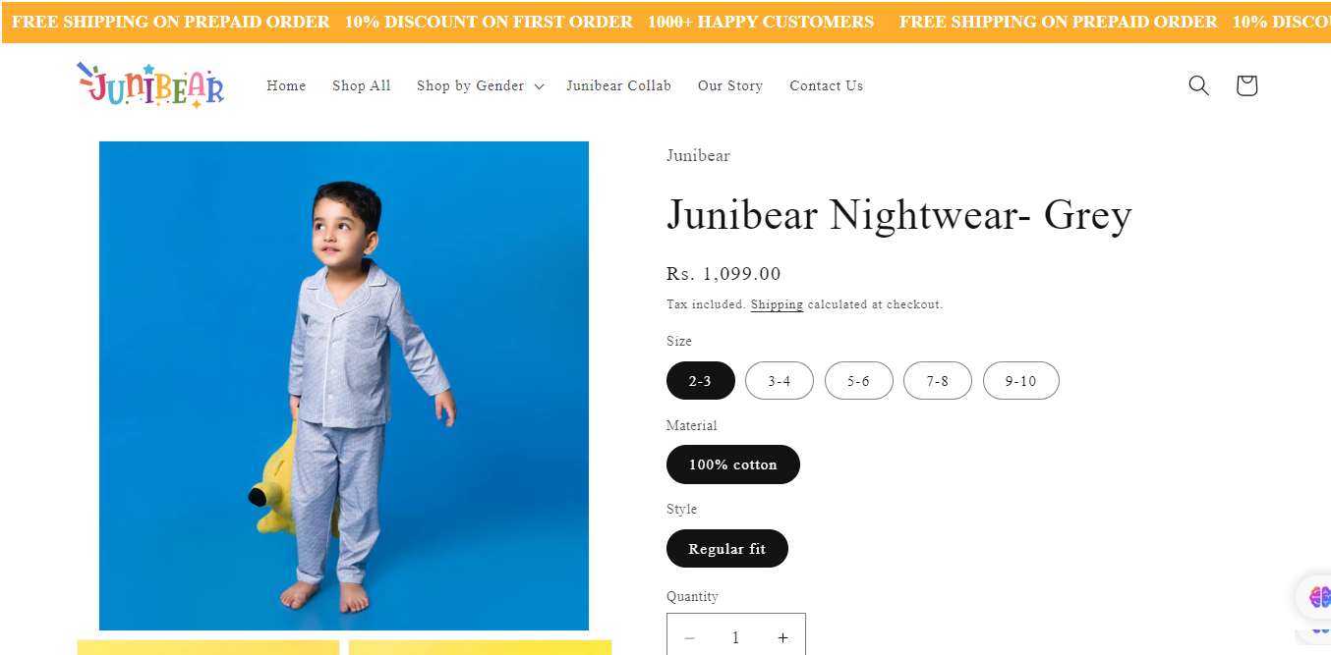The width and height of the screenshot is (1331, 655).
Task: Open the search magnifier icon
Action: click(1198, 85)
